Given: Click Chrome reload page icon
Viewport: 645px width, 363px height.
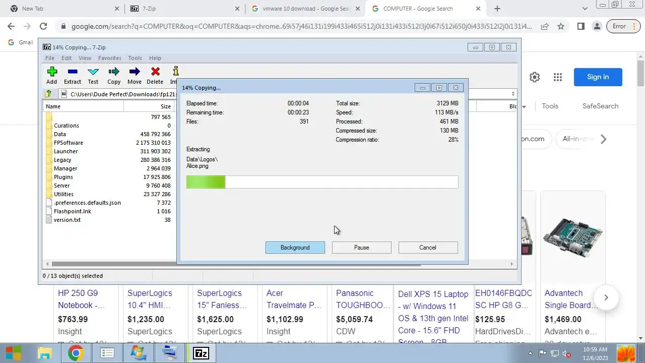Looking at the screenshot, I should (43, 26).
